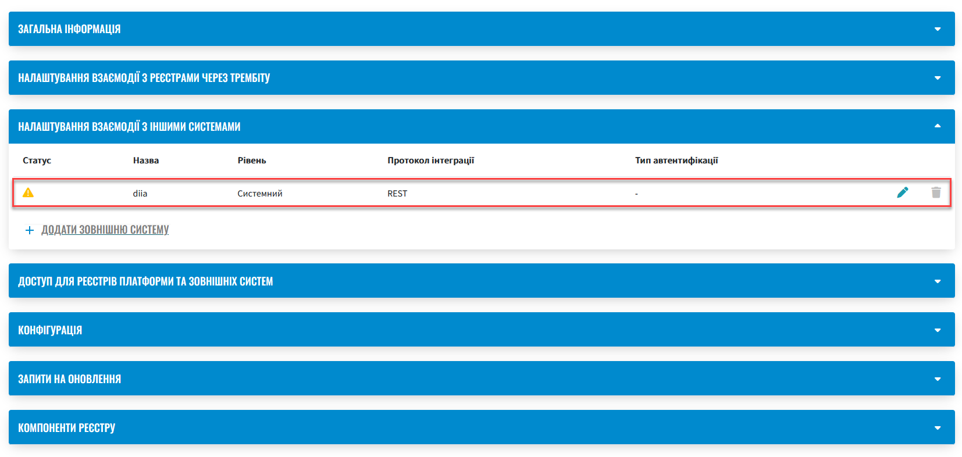The width and height of the screenshot is (962, 457).
Task: Expand the arrow on Трембіта interaction section
Action: click(938, 78)
